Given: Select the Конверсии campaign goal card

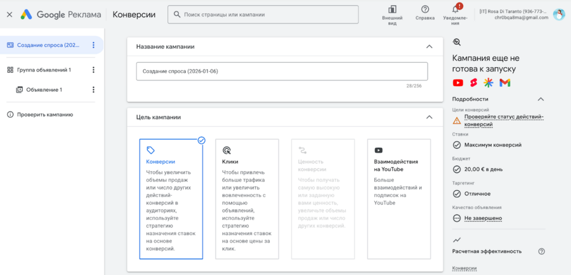Looking at the screenshot, I should click(x=171, y=199).
